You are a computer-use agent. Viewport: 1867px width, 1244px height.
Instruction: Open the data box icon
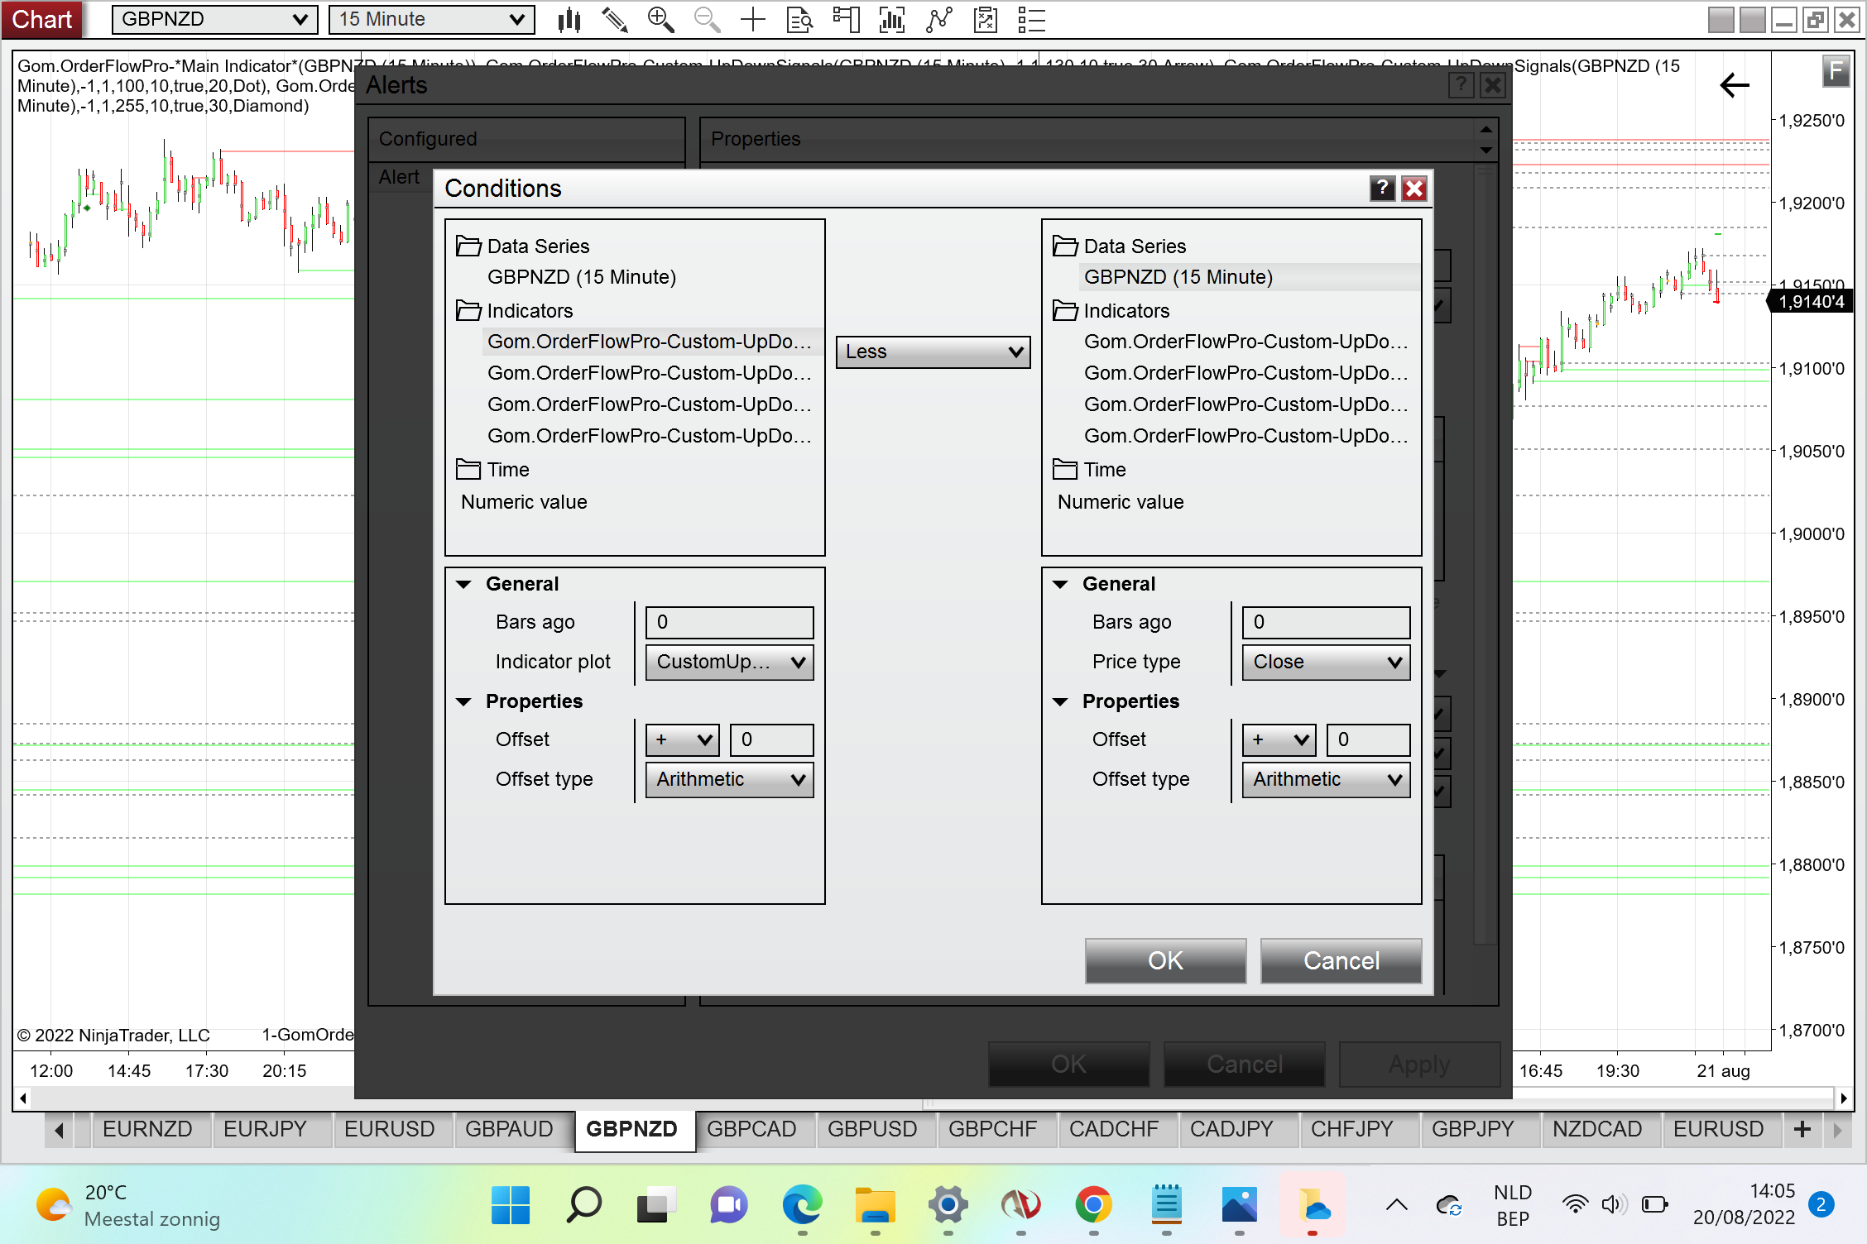point(799,19)
